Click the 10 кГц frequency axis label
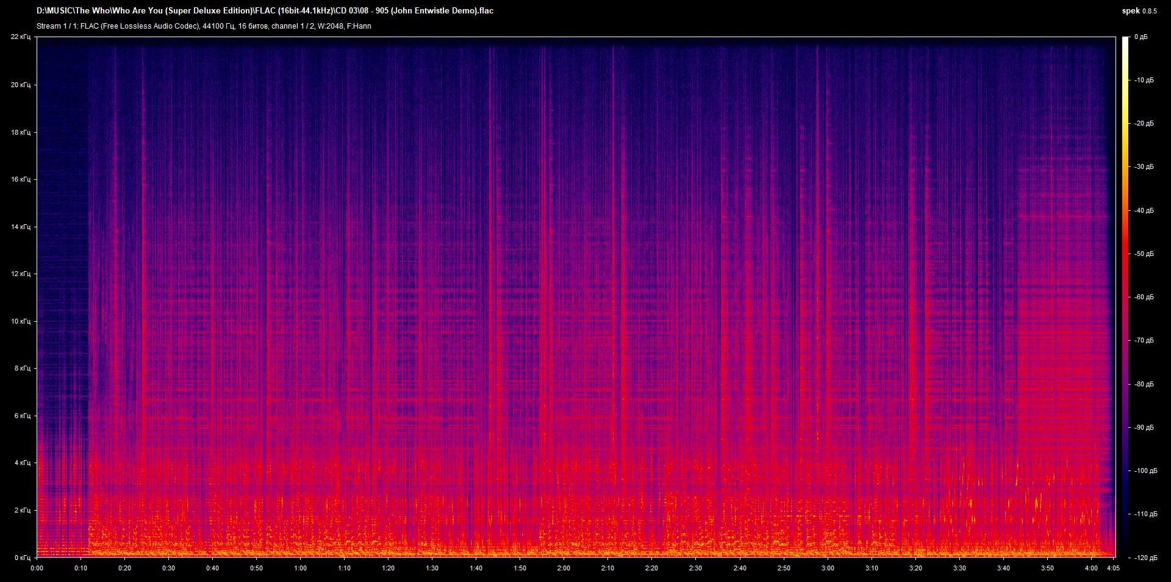Image resolution: width=1171 pixels, height=582 pixels. pyautogui.click(x=20, y=321)
